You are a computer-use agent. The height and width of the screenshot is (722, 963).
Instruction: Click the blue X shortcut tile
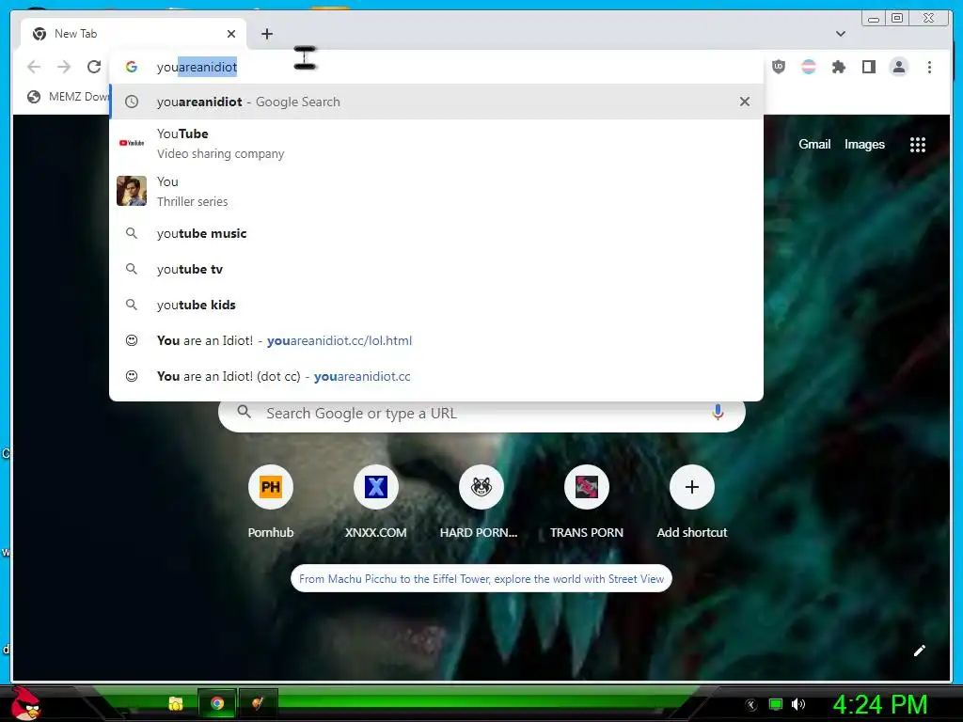coord(376,487)
